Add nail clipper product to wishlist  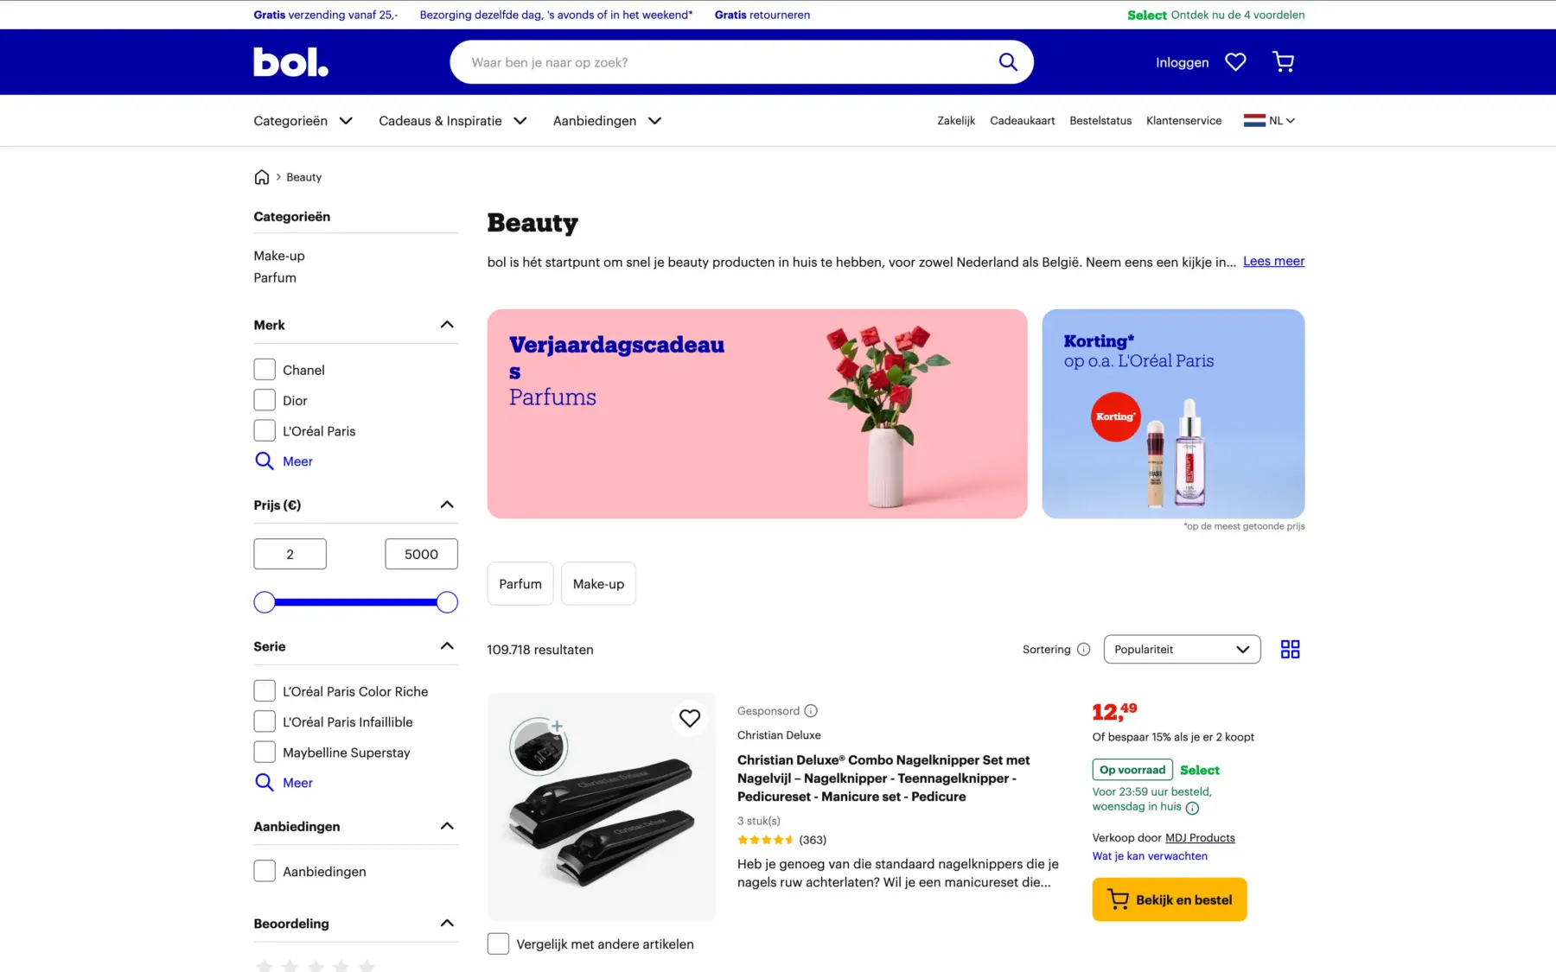click(690, 718)
